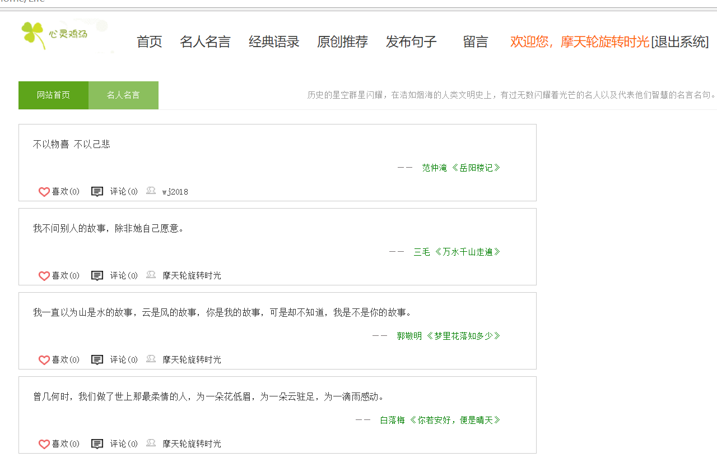Open 名人名言 in top navigation
Viewport: 717px width, 457px height.
[205, 41]
